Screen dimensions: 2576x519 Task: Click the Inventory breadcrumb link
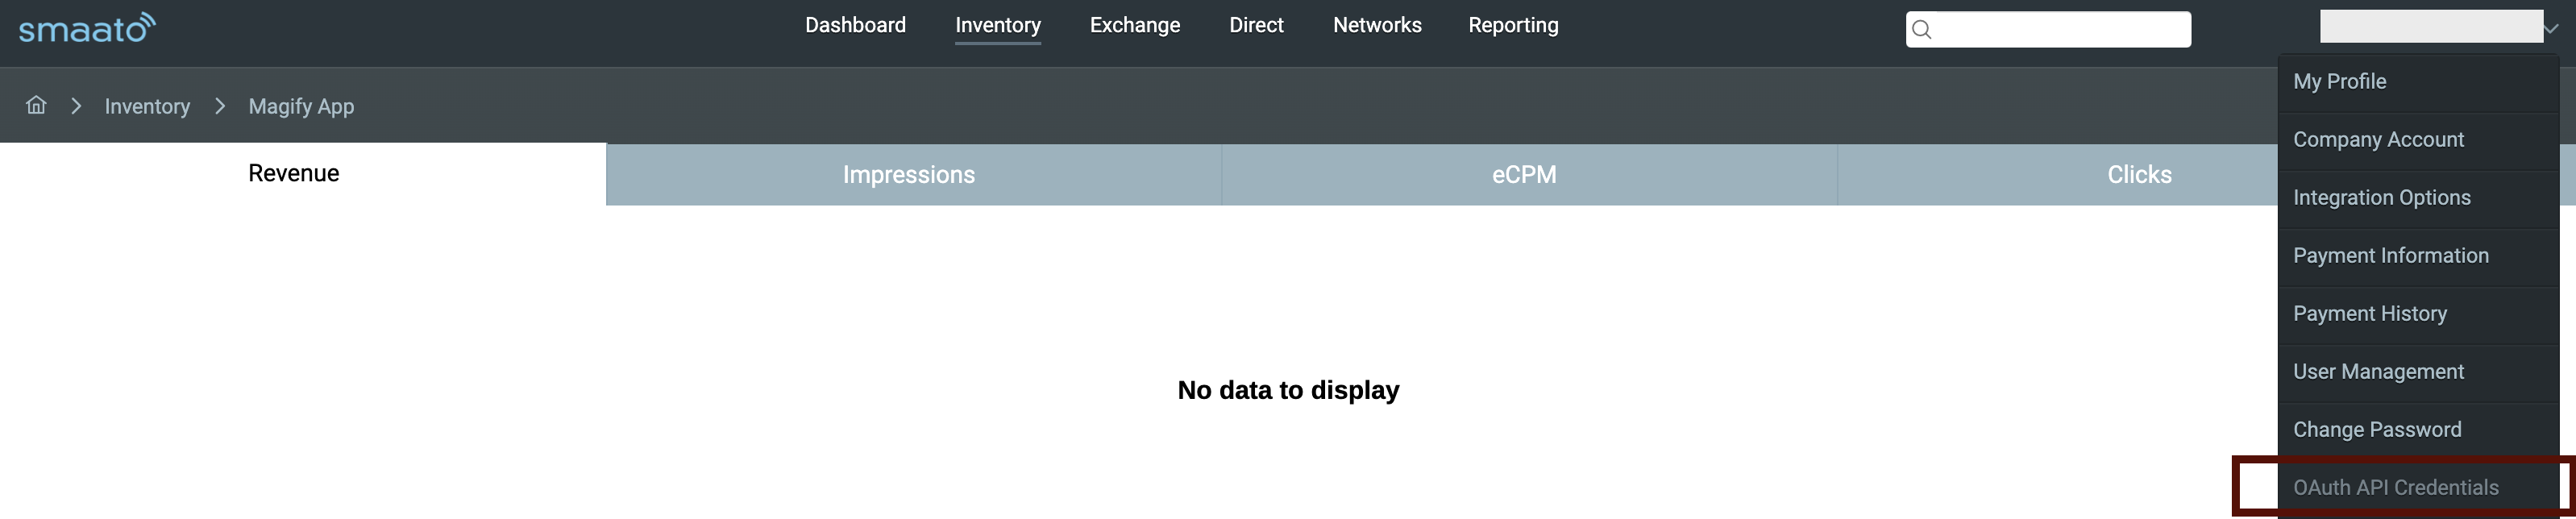(x=147, y=106)
